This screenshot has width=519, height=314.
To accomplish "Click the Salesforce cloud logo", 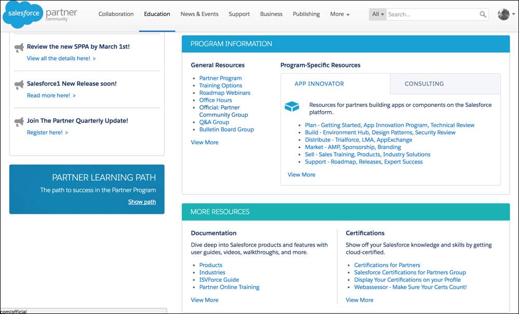I will tap(22, 14).
